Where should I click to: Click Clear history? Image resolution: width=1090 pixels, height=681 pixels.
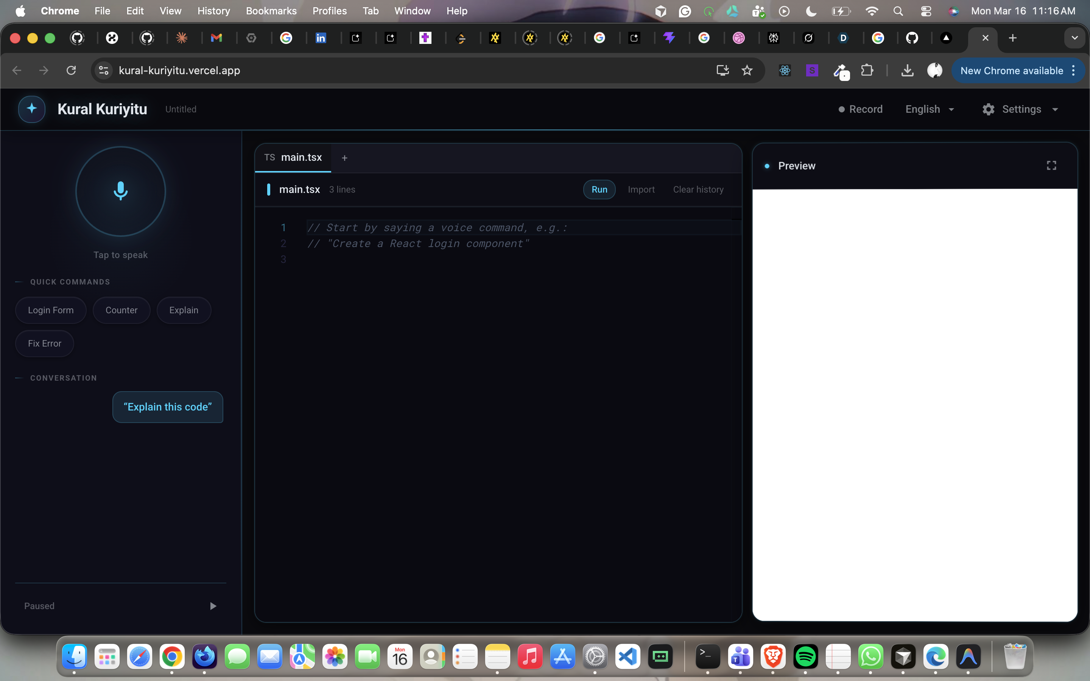pyautogui.click(x=698, y=190)
